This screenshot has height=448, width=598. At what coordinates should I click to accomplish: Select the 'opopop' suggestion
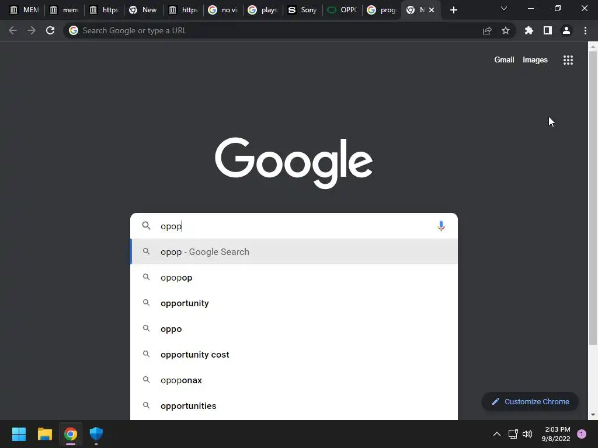(294, 277)
